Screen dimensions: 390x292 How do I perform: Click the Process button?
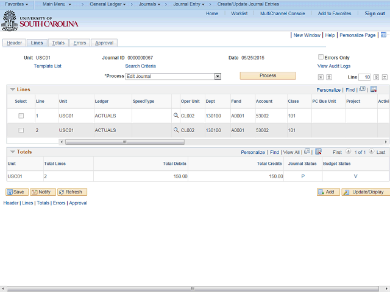tap(268, 75)
